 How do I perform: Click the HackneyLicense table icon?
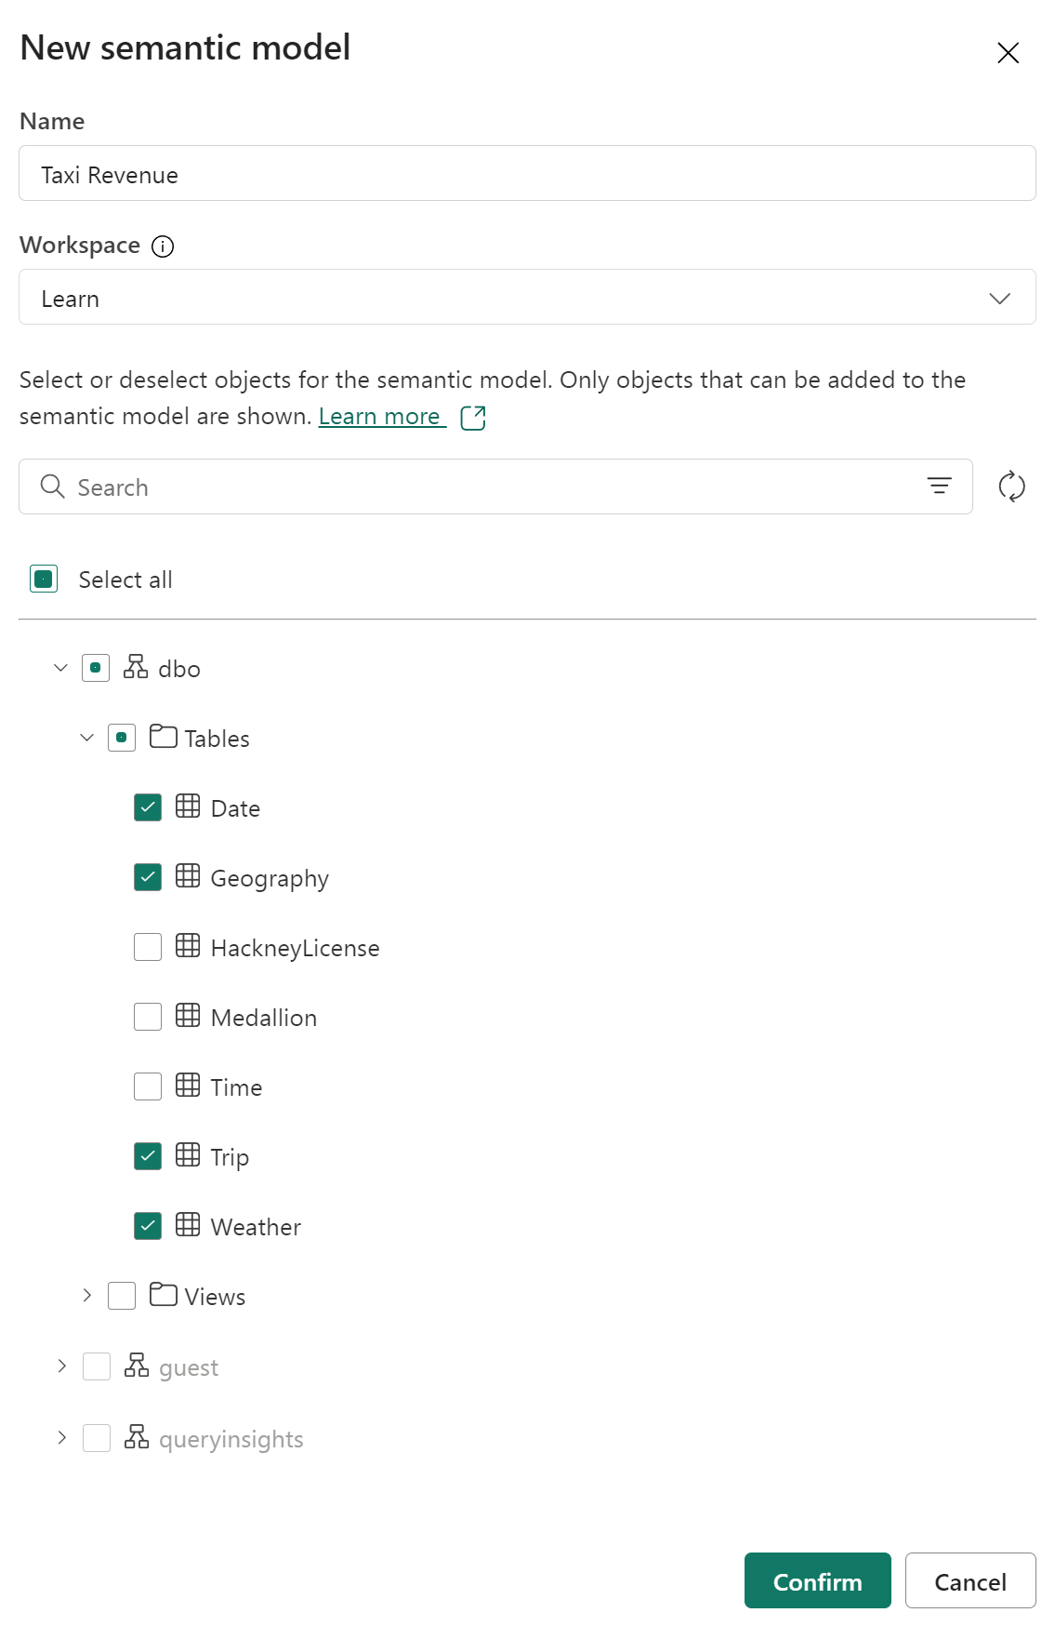click(188, 946)
